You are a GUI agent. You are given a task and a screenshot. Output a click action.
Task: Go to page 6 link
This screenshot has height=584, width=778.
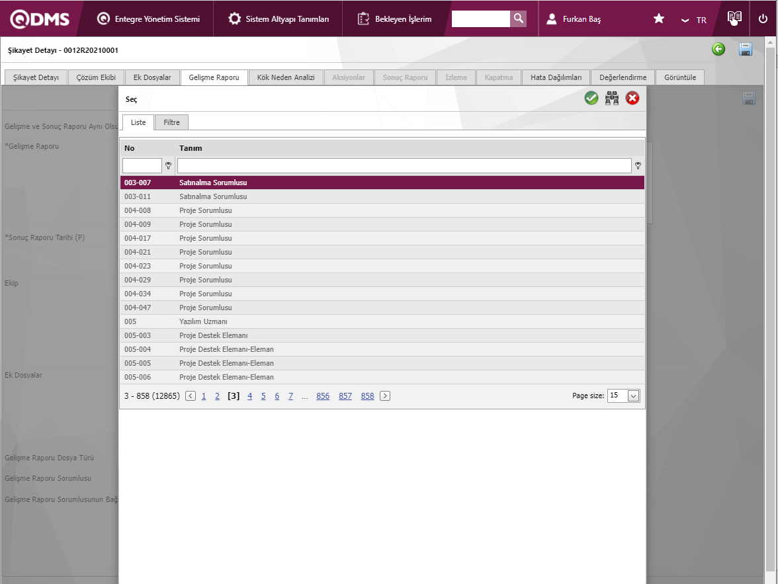pyautogui.click(x=277, y=396)
